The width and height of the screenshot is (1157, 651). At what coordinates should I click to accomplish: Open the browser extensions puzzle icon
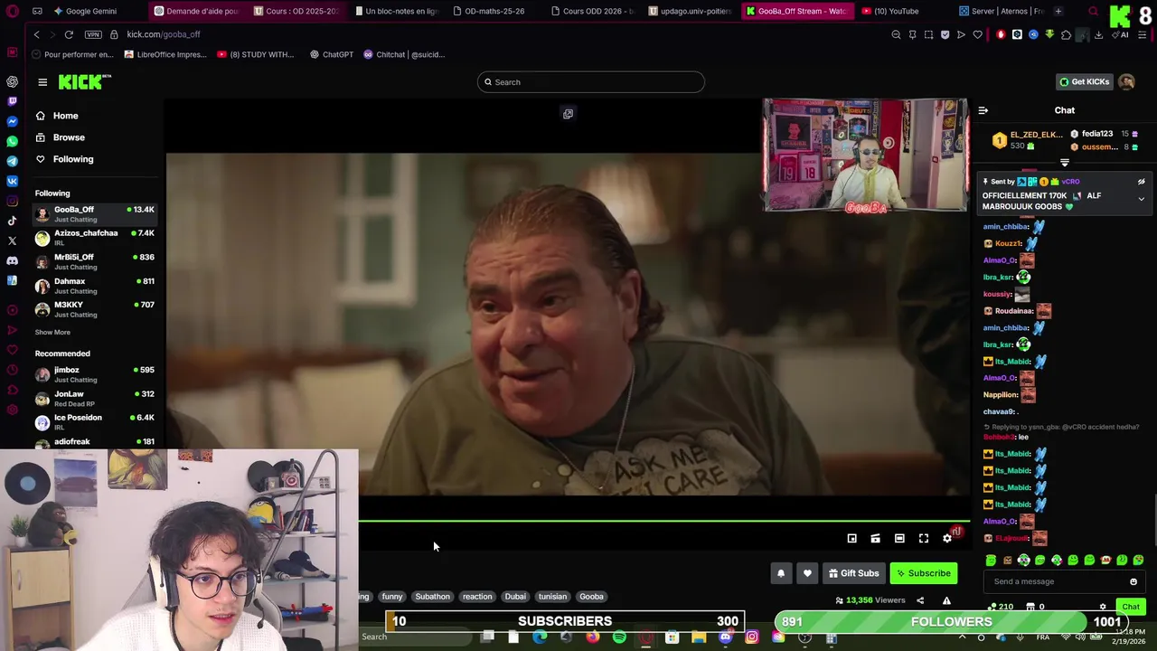pyautogui.click(x=1066, y=34)
